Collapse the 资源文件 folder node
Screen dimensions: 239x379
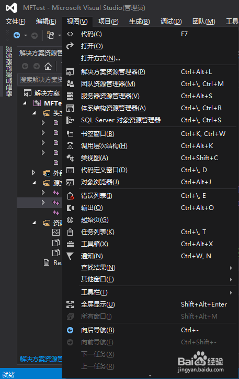coord(34,223)
